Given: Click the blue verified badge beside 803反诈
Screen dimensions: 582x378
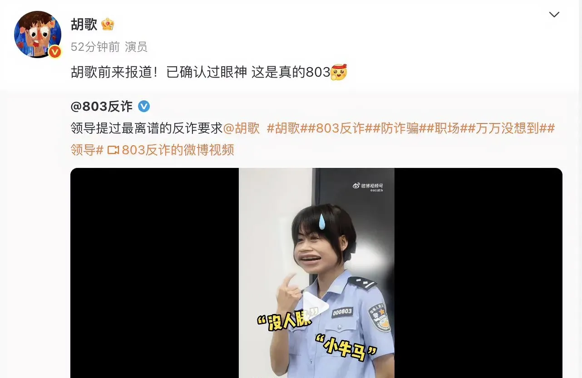Looking at the screenshot, I should click(x=144, y=107).
